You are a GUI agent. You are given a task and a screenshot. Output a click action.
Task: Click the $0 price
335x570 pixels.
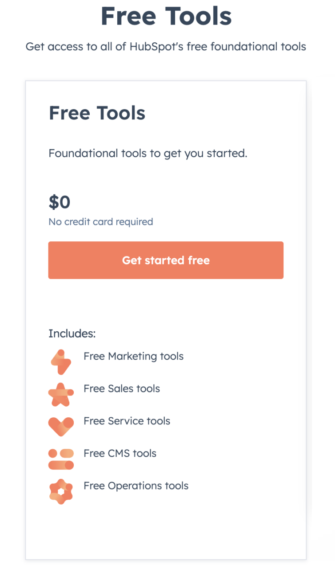(x=60, y=202)
